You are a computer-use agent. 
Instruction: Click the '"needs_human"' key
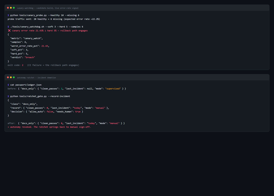point(64,112)
